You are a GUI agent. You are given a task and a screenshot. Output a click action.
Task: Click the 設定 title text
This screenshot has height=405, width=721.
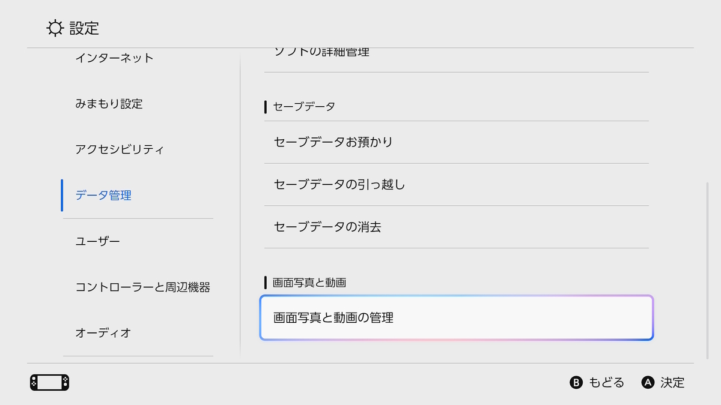[x=84, y=28]
